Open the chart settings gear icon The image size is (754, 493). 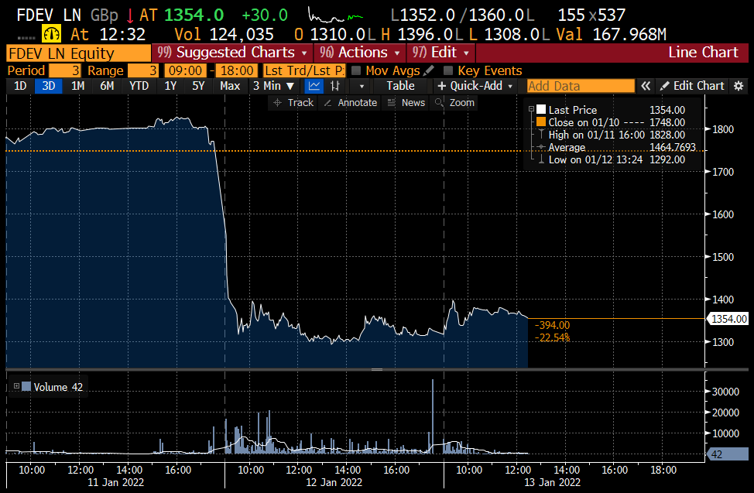[x=739, y=86]
